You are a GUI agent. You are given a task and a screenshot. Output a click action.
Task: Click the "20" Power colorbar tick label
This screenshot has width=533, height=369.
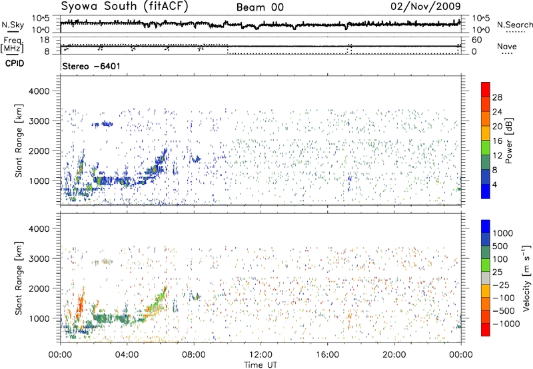497,127
